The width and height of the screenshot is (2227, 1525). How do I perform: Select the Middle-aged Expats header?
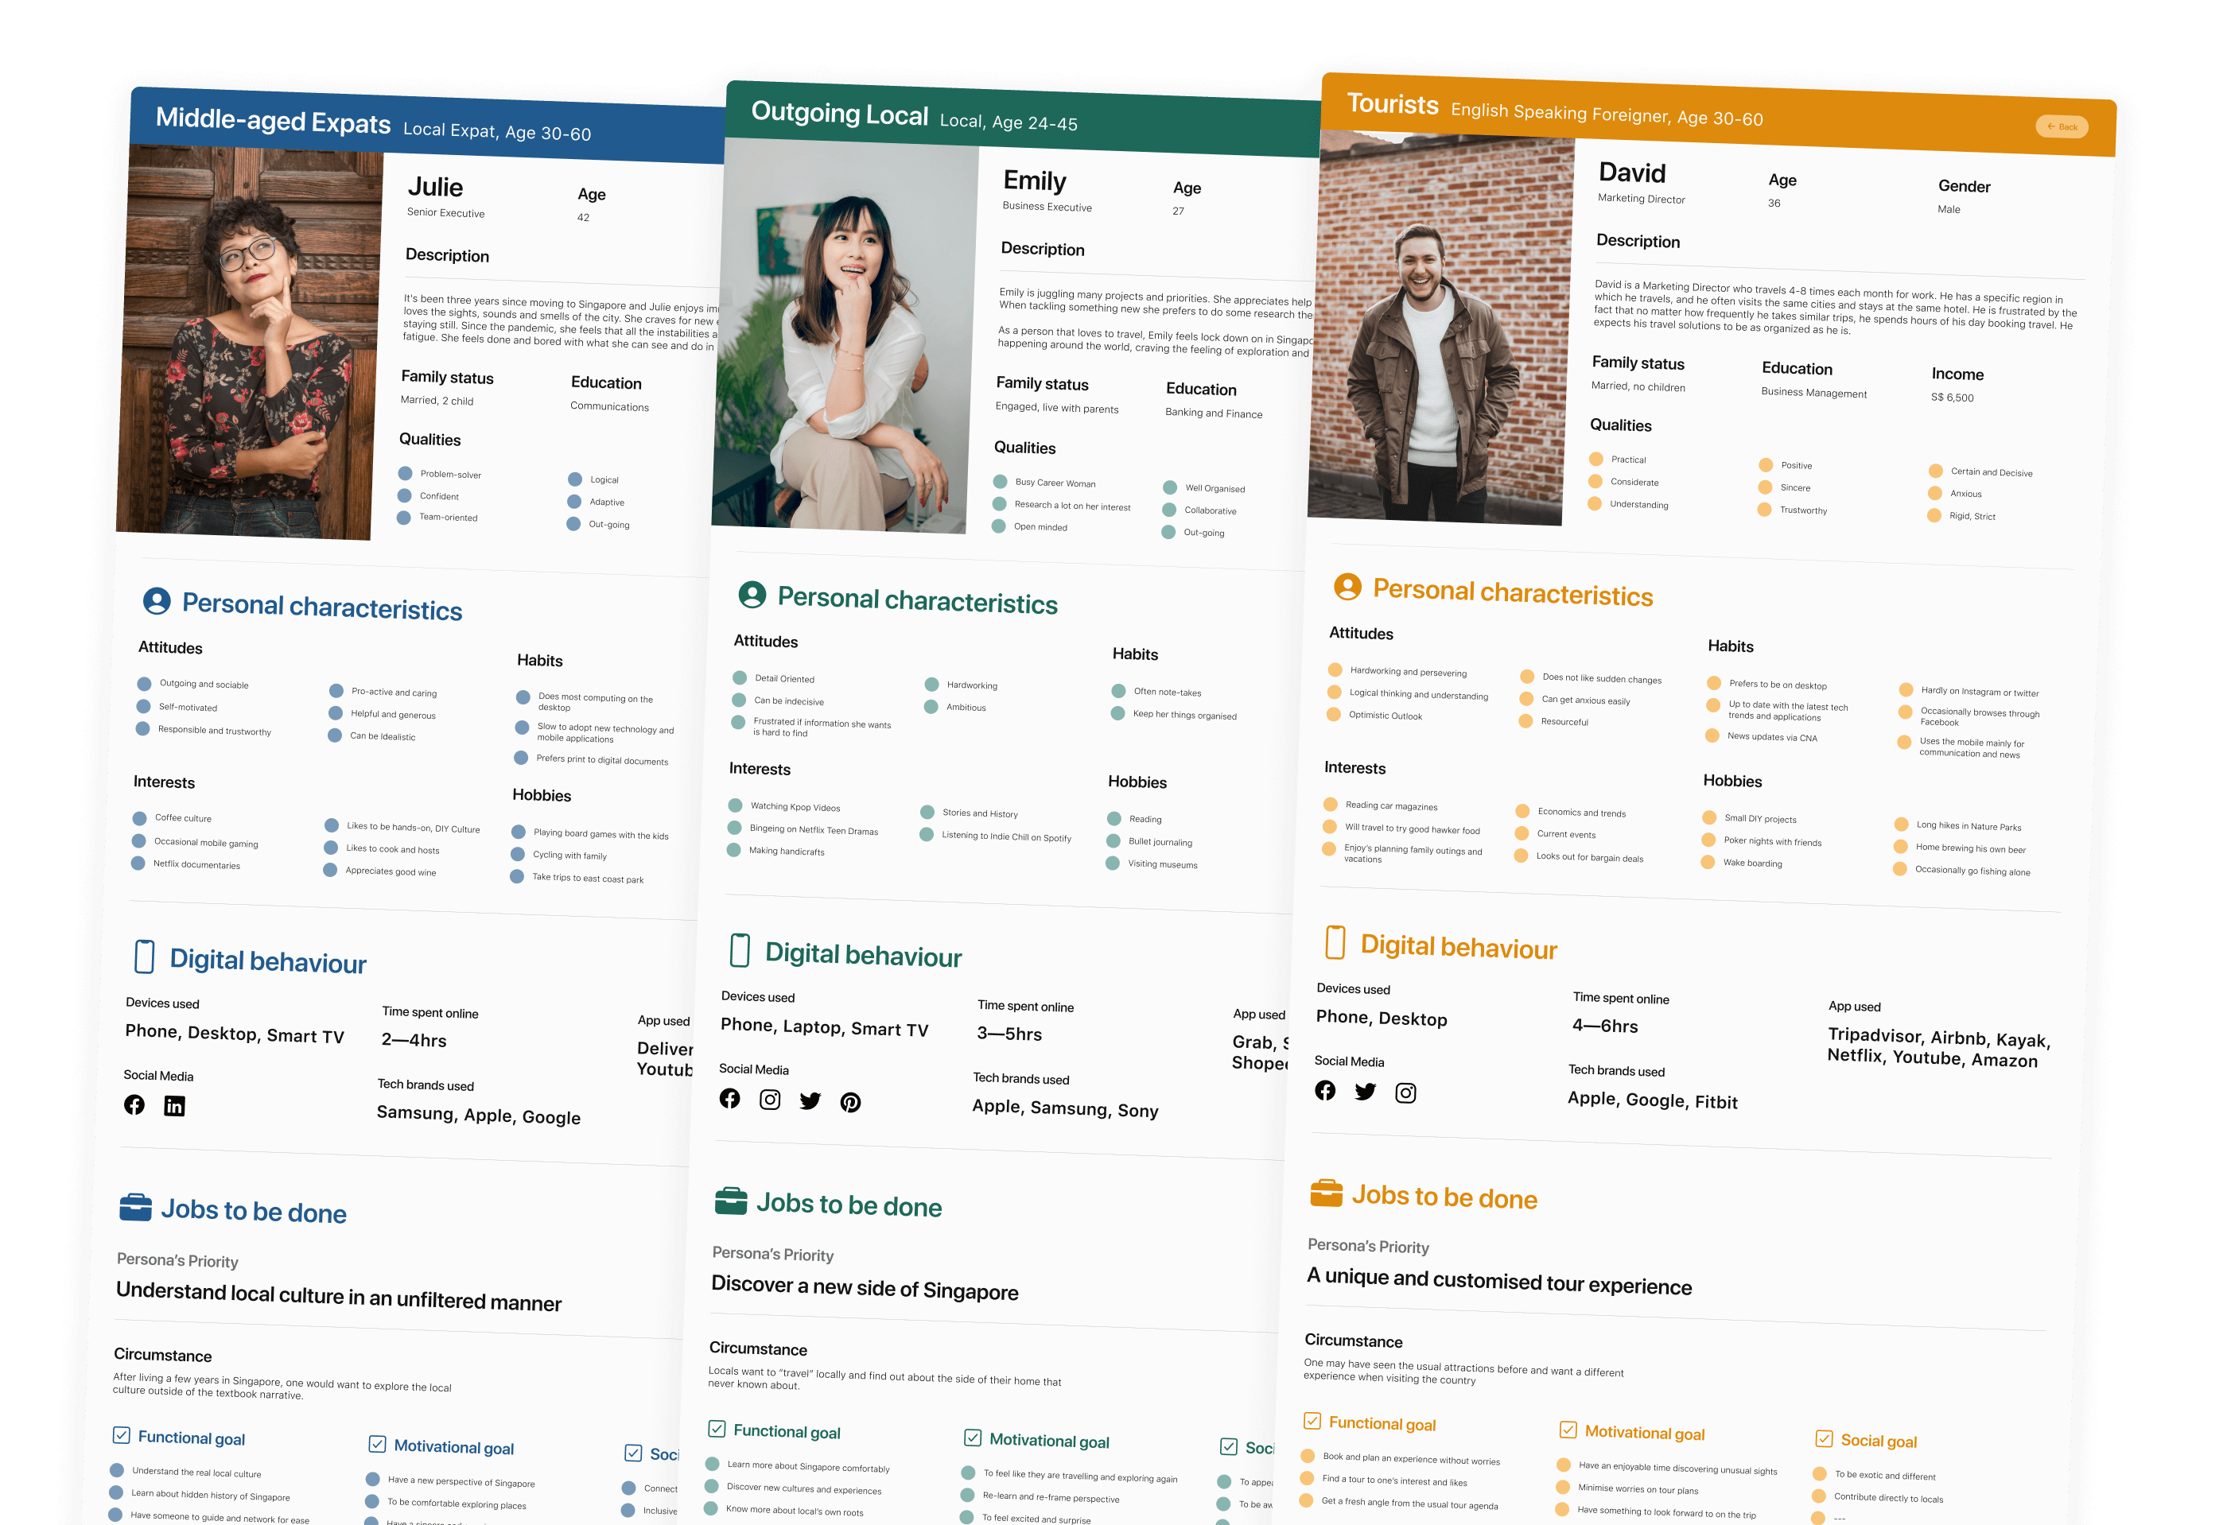(x=273, y=122)
